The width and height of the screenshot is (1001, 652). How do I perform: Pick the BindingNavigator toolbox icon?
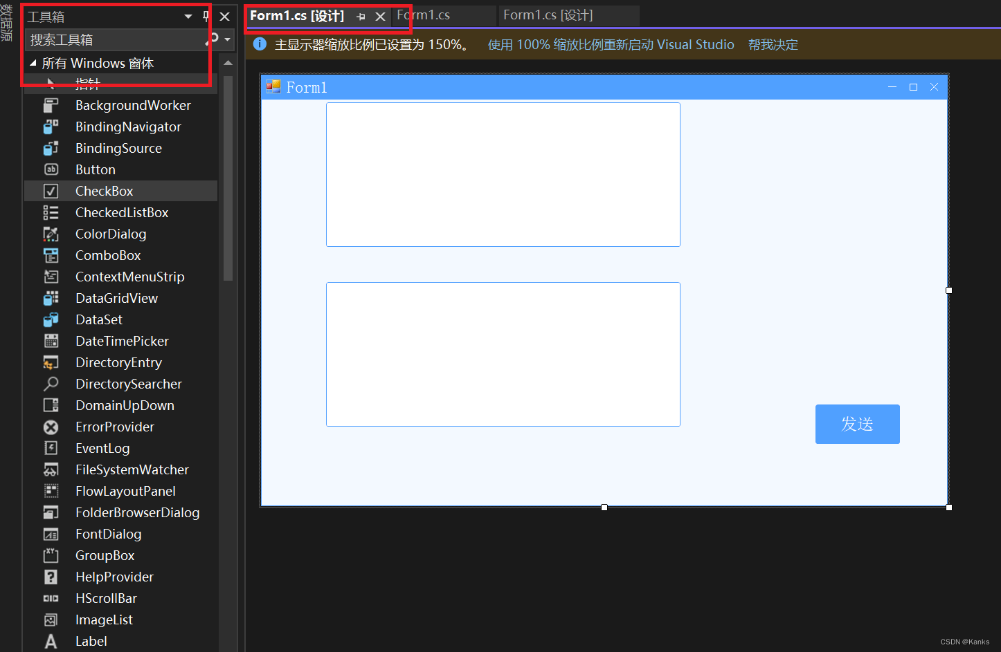[51, 127]
